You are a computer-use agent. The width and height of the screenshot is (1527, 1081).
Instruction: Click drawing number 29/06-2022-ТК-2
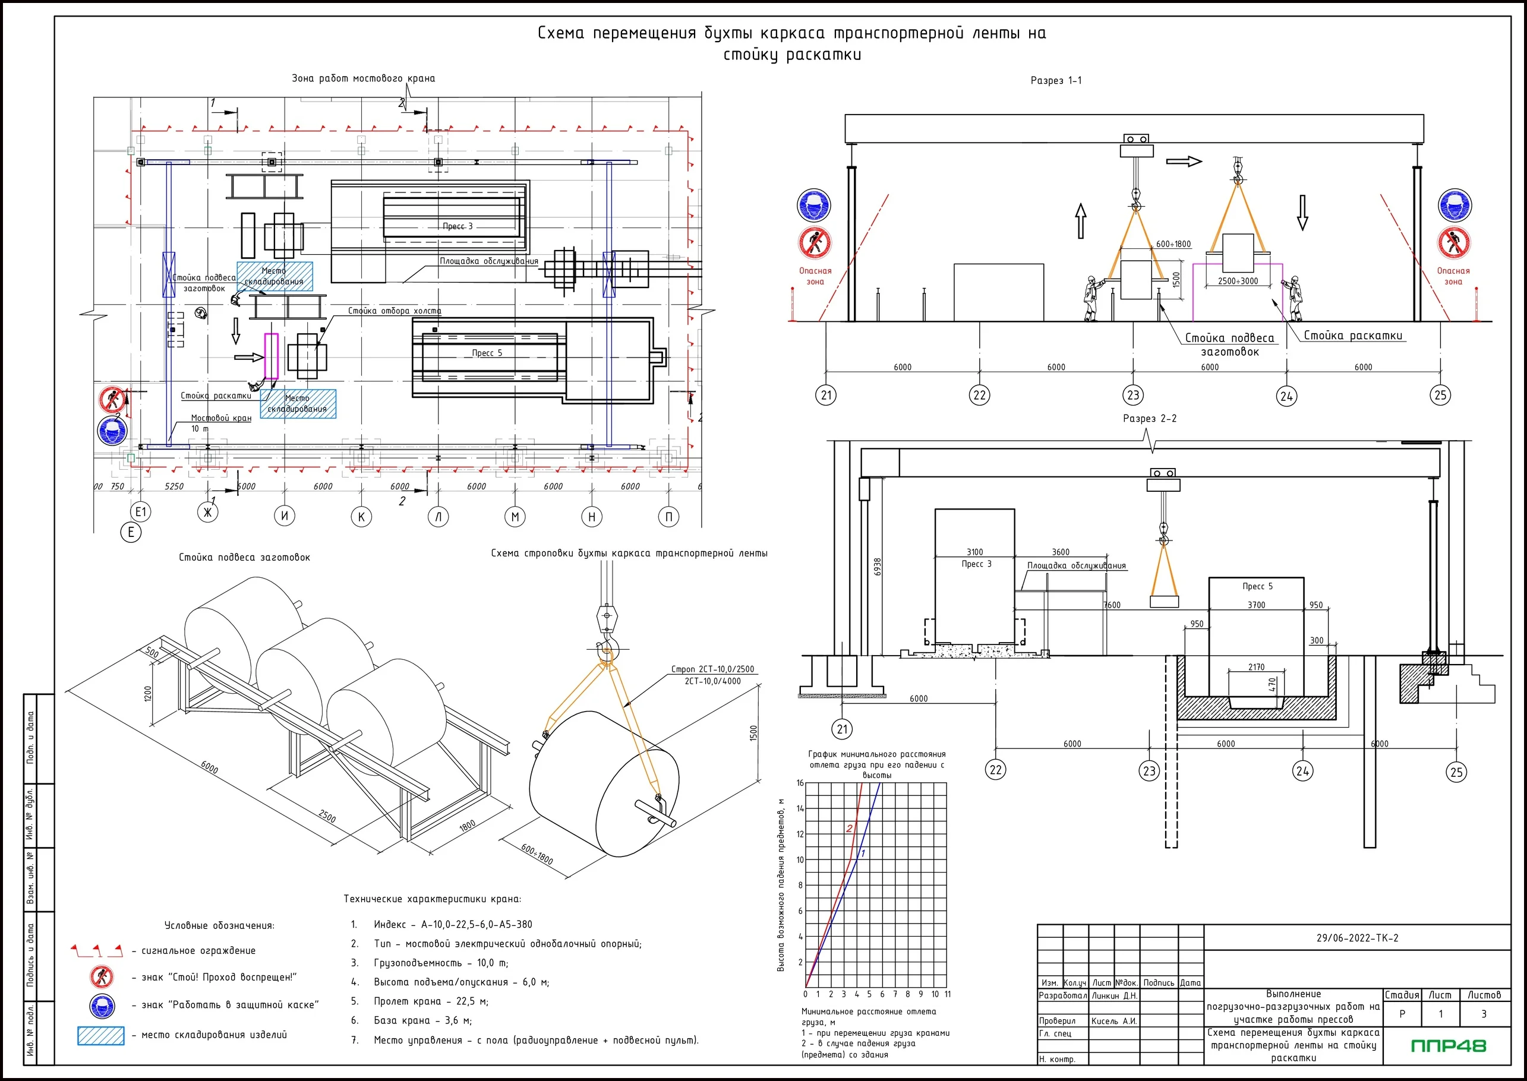[1357, 938]
